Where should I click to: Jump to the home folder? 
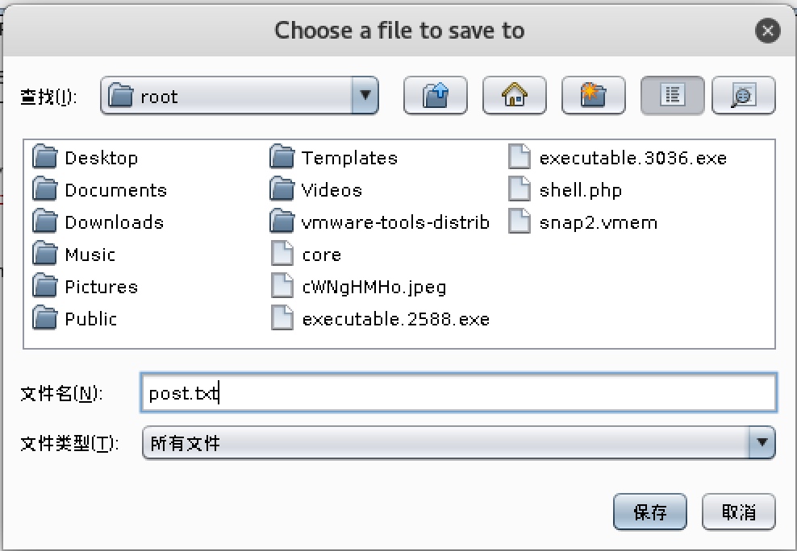[515, 95]
